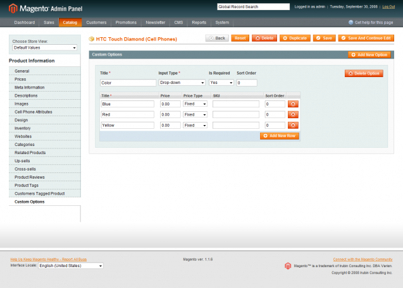403x288 pixels.
Task: Select Customers Tagged Product sidebar tab
Action: [45, 193]
